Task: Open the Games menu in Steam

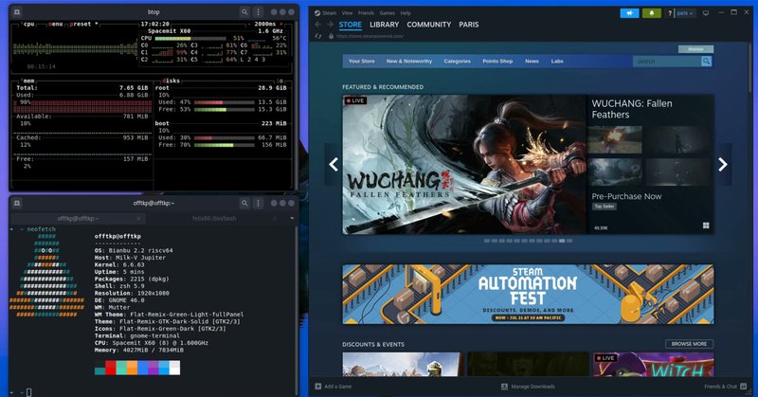Action: [388, 13]
